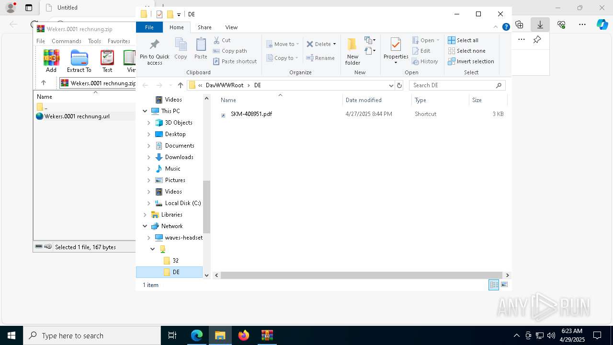The height and width of the screenshot is (345, 613).
Task: Expand the Open button dropdown
Action: (438, 40)
